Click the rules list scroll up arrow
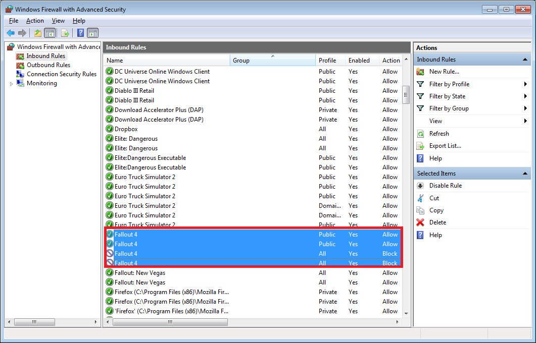Screen dimensions: 536x343 coord(406,59)
